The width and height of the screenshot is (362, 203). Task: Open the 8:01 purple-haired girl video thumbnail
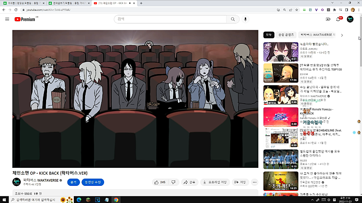(x=281, y=52)
